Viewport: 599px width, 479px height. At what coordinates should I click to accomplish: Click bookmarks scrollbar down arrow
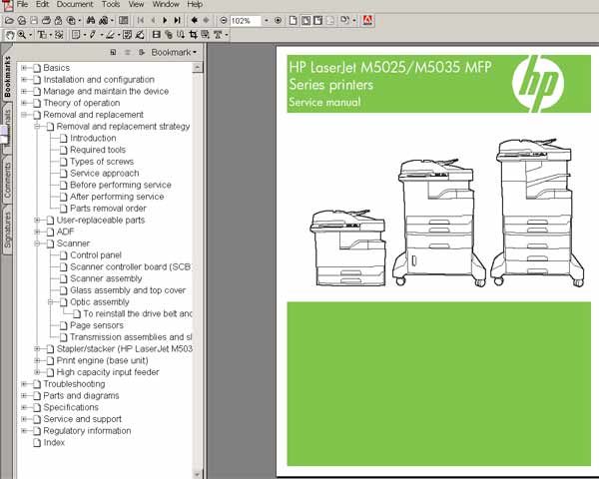pyautogui.click(x=197, y=474)
